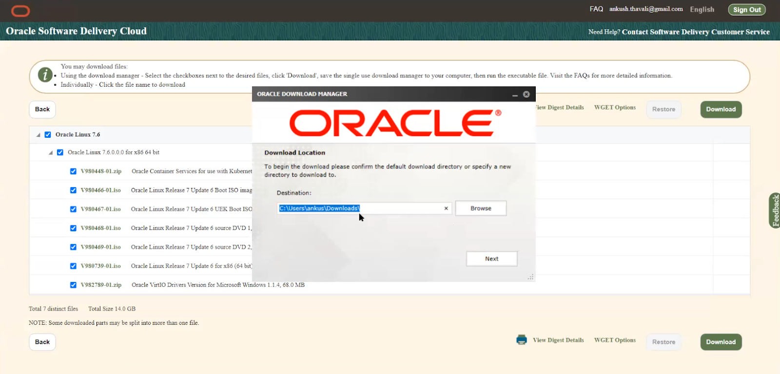Screen dimensions: 780x374
Task: Click the Oracle Linux 7.6 label
Action: click(x=78, y=135)
